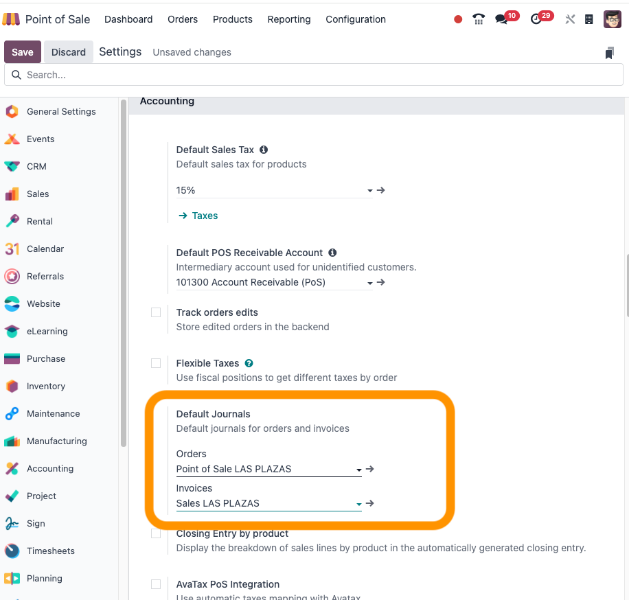Enable Track orders edits checkbox
Image resolution: width=629 pixels, height=600 pixels.
pyautogui.click(x=156, y=312)
